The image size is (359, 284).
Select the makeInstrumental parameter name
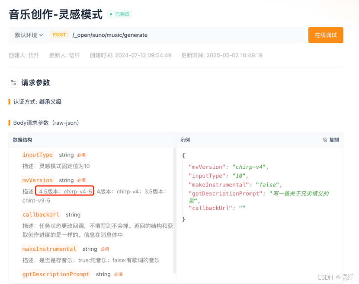point(49,249)
